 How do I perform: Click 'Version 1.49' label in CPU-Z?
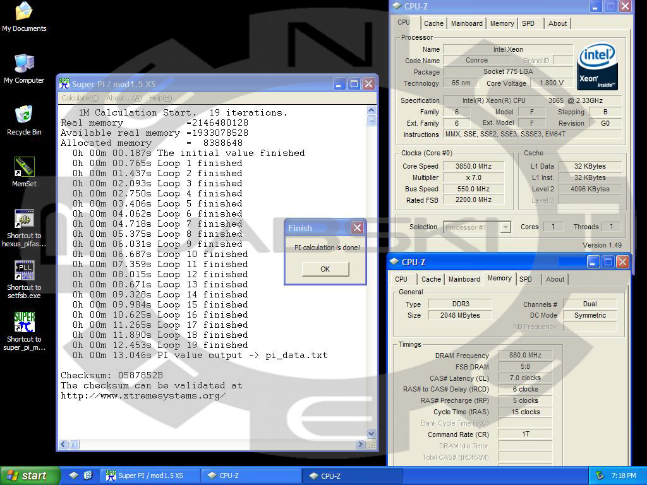(602, 245)
